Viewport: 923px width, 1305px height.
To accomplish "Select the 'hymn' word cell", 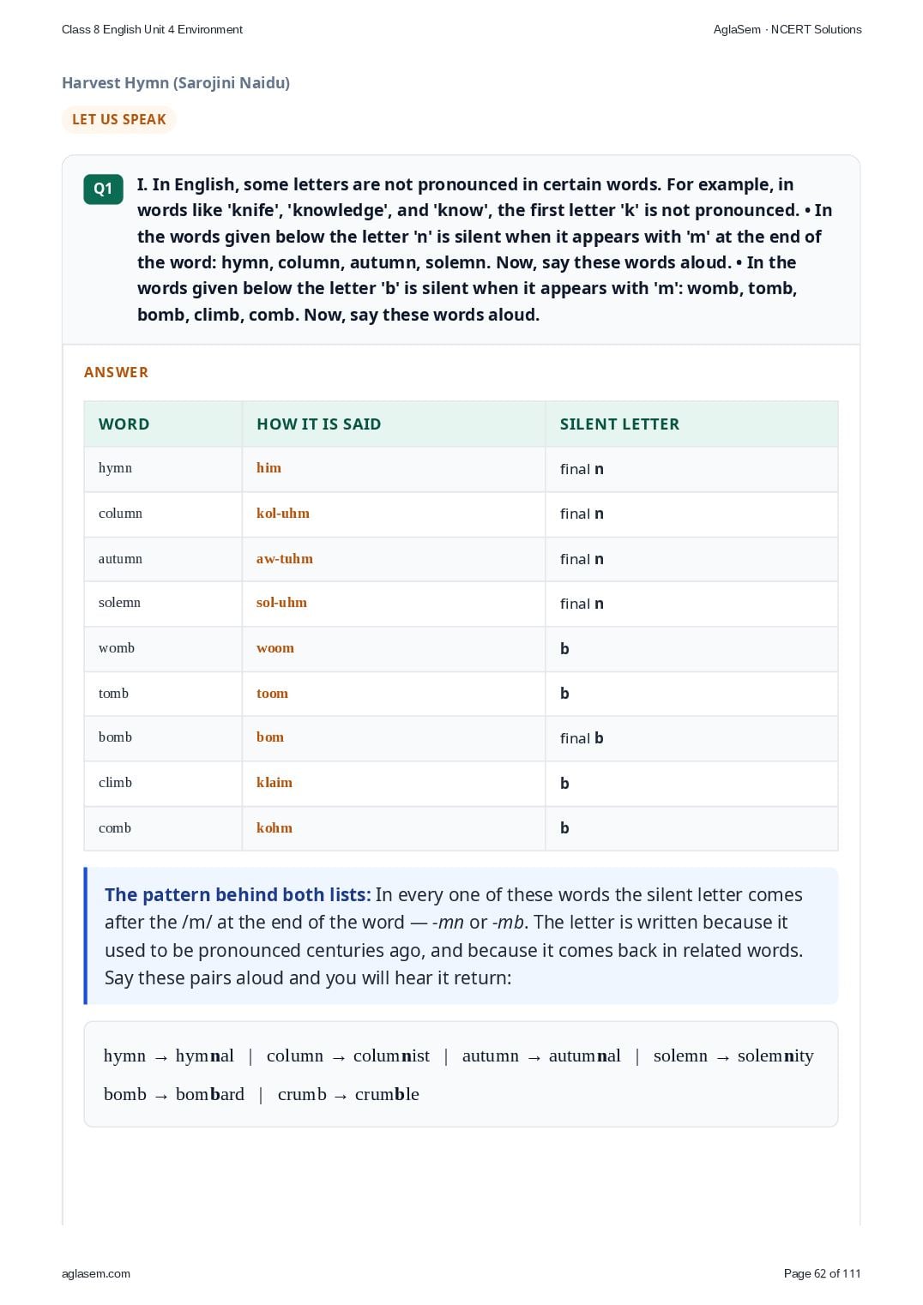I will (163, 468).
